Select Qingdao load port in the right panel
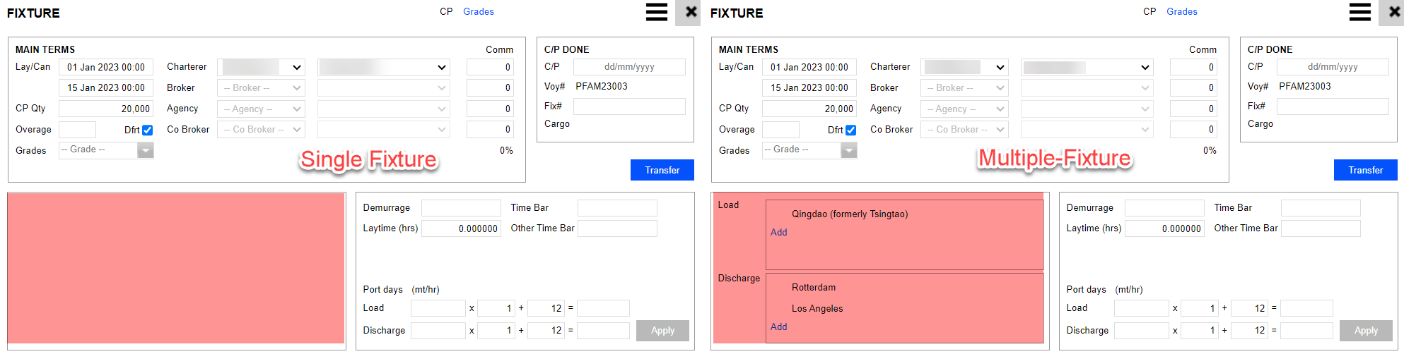 [849, 214]
